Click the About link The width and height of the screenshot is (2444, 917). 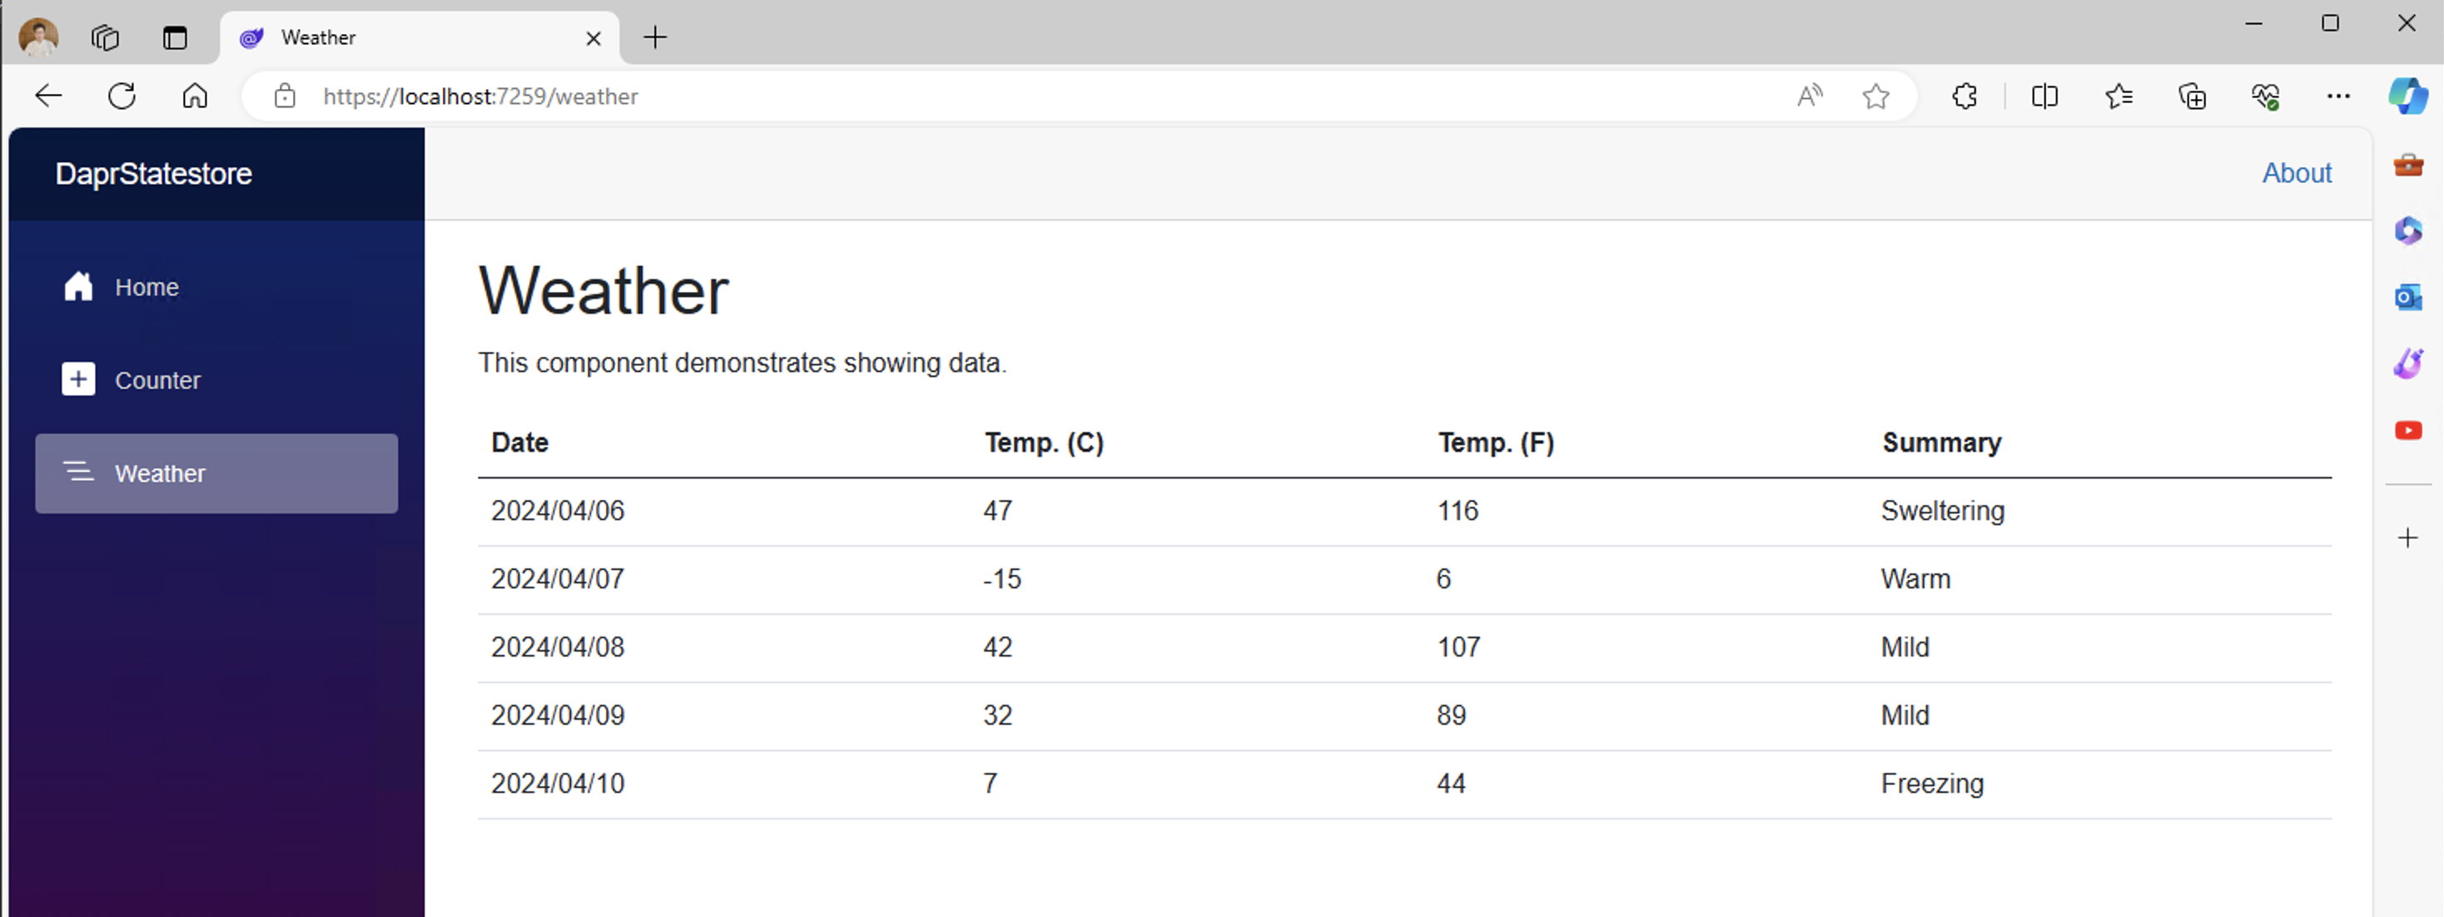[2296, 172]
